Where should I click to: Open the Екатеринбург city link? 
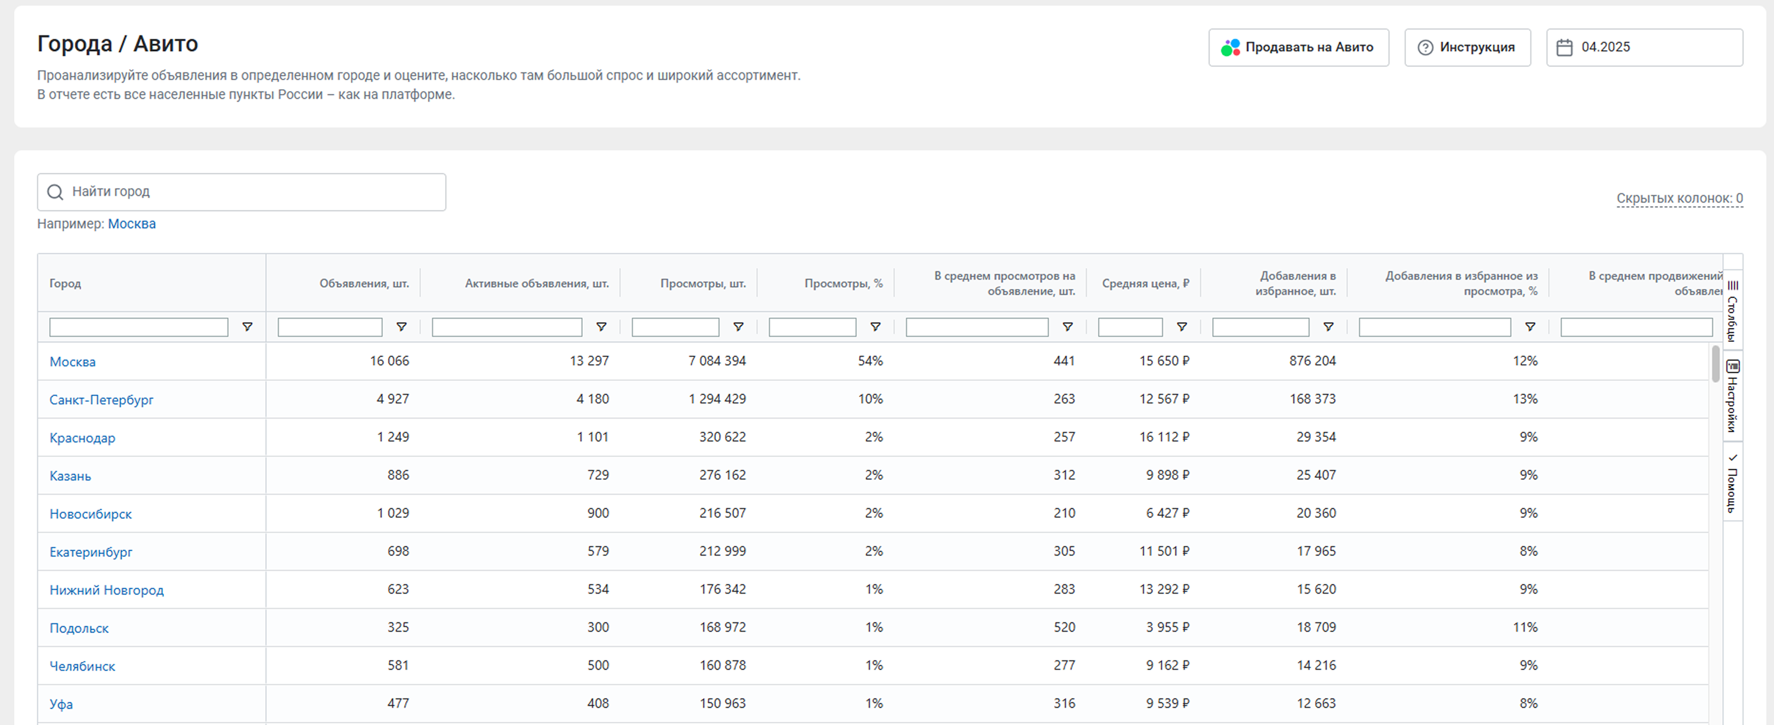(91, 551)
